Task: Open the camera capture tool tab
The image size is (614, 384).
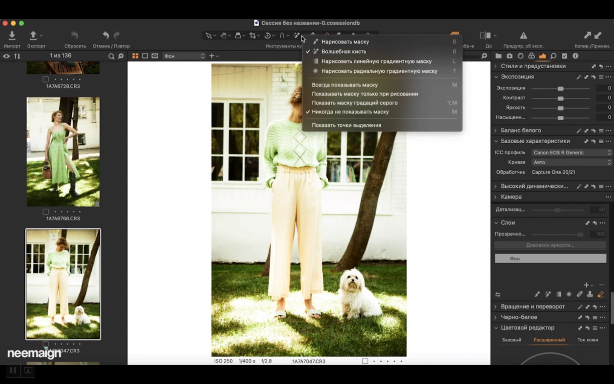Action: coord(509,56)
